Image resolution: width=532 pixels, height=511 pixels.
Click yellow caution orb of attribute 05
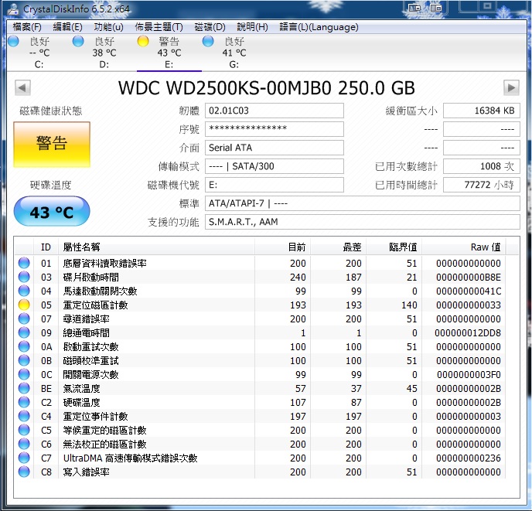[x=24, y=305]
